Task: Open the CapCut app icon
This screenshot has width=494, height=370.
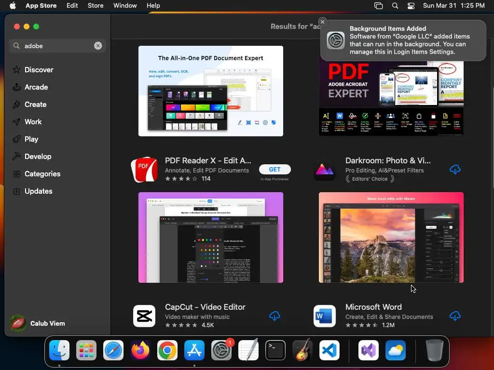Action: point(144,316)
